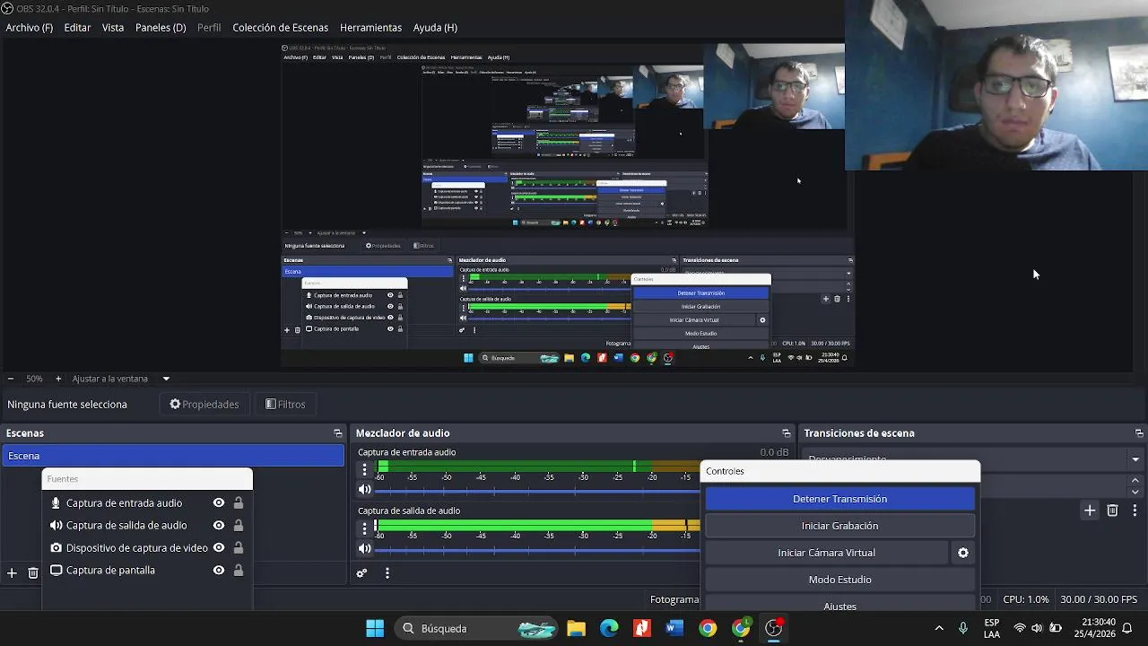
Task: Adjust Captura de entrada audio volume slider
Action: tap(537, 491)
